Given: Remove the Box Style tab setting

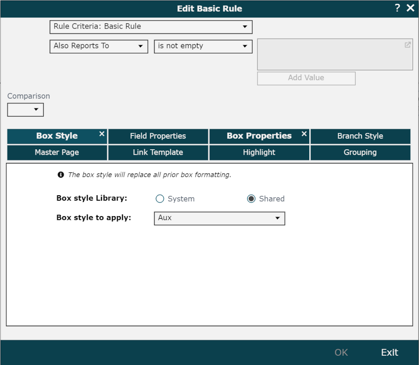Looking at the screenshot, I should point(102,134).
